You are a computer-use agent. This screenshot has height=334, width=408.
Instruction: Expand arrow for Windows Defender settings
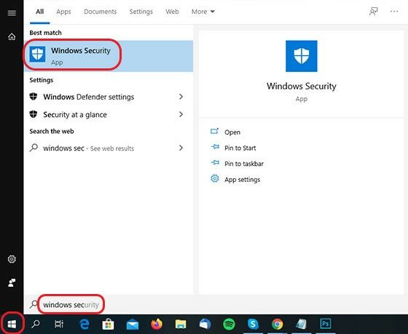(181, 97)
